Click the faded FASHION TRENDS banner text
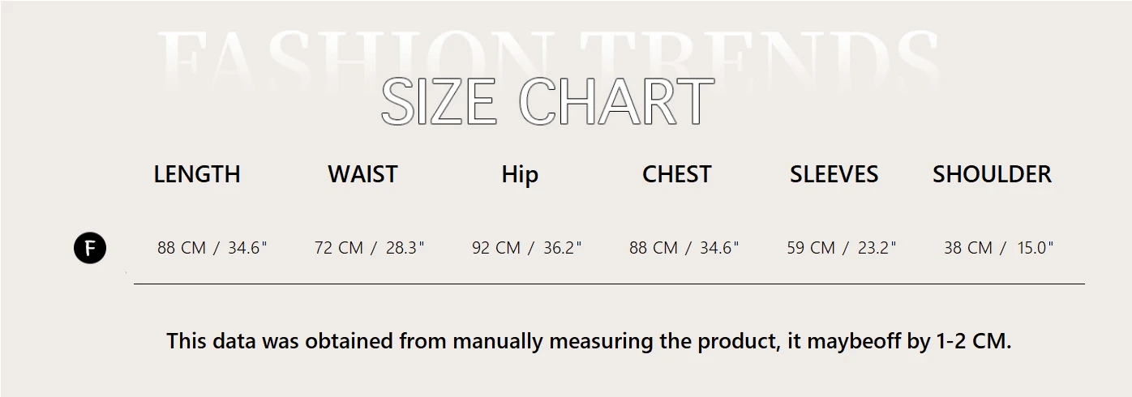1132x397 pixels. coord(547,53)
